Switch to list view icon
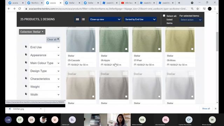This screenshot has width=224, height=126. point(83,19)
